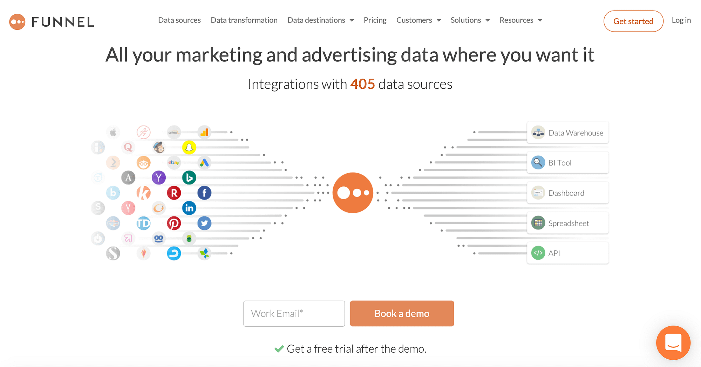Select Data transformation in the navigation

coord(244,20)
